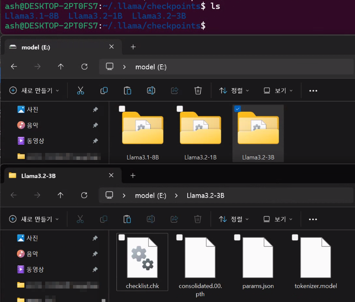Tick the consolidated.00.pth checkbox
Viewport: 355px width, 302px height.
(x=179, y=237)
